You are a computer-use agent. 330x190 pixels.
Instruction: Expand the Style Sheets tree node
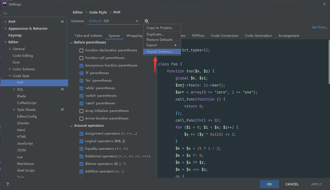click(14, 109)
